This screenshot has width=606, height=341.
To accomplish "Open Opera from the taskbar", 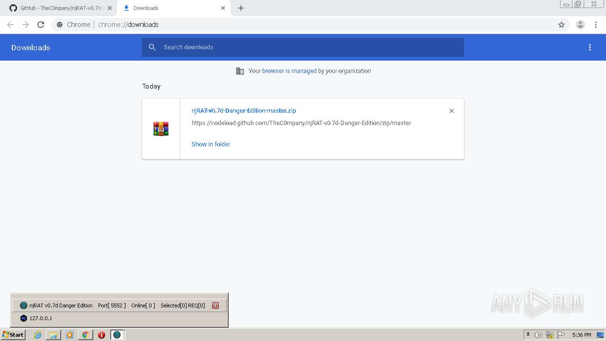I will (x=101, y=335).
